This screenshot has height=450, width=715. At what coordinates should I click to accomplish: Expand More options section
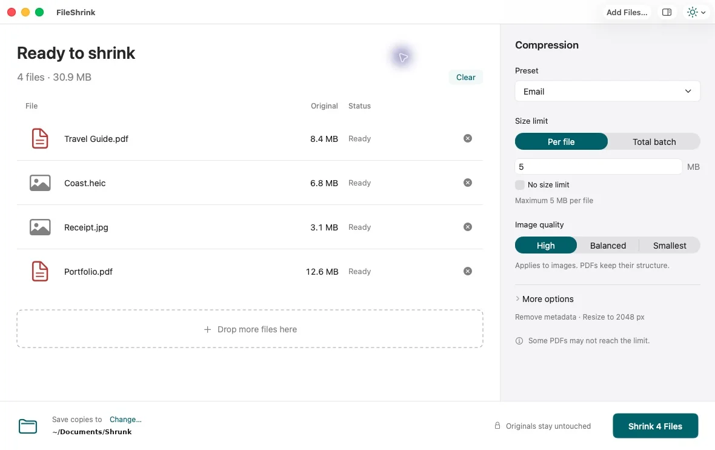pyautogui.click(x=545, y=299)
